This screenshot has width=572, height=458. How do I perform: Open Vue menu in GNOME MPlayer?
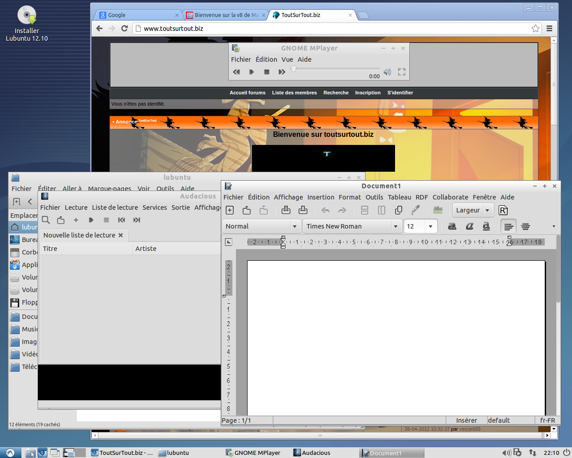(287, 59)
